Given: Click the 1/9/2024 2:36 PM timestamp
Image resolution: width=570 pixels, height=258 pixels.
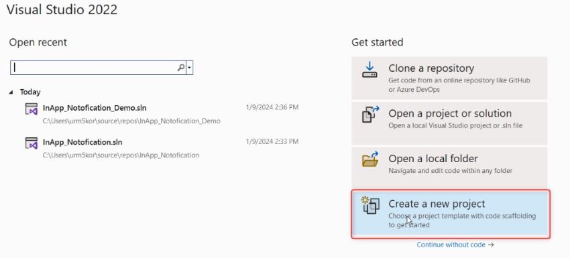Looking at the screenshot, I should point(272,107).
